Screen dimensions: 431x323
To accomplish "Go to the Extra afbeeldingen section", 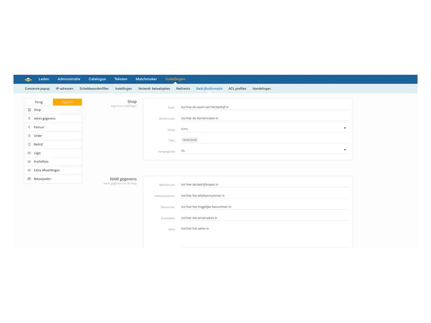I will pyautogui.click(x=53, y=170).
